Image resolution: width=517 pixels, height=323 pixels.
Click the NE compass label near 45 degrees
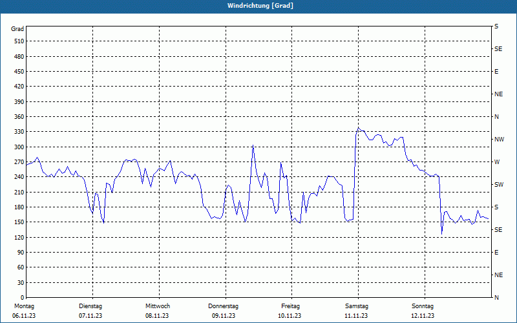point(498,275)
